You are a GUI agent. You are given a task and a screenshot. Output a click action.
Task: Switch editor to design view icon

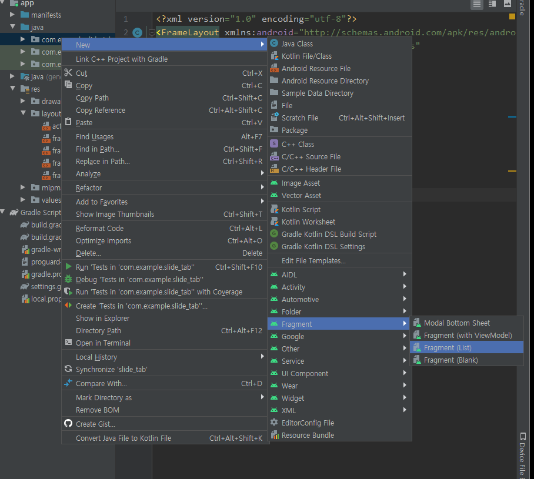pyautogui.click(x=508, y=4)
